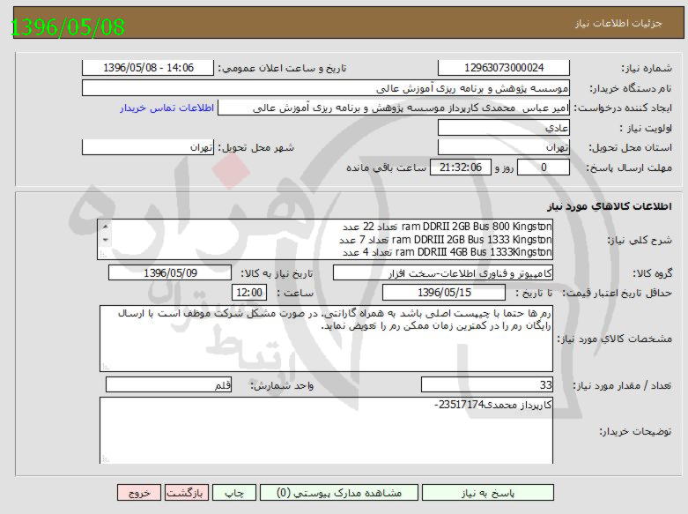Image resolution: width=688 pixels, height=514 pixels.
Task: Click the 'گروه کالا' category field
Action: click(443, 273)
